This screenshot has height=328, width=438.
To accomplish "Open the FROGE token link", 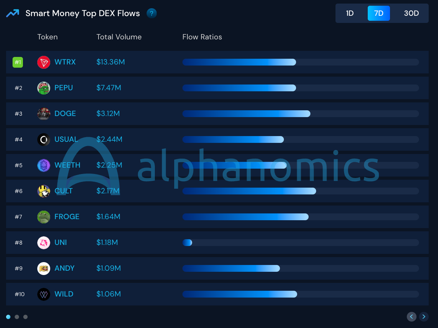I will point(67,217).
